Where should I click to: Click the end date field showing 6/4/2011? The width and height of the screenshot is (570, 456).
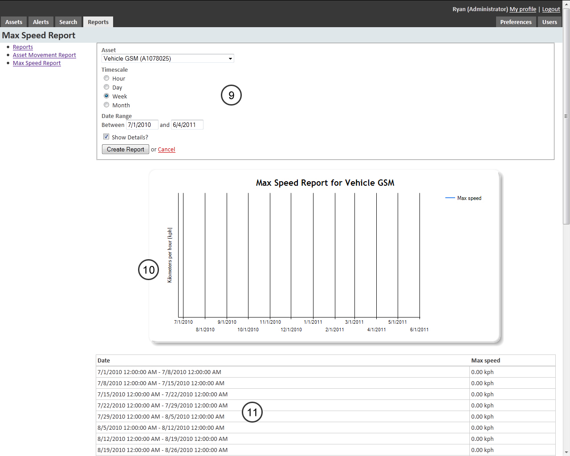coord(187,125)
